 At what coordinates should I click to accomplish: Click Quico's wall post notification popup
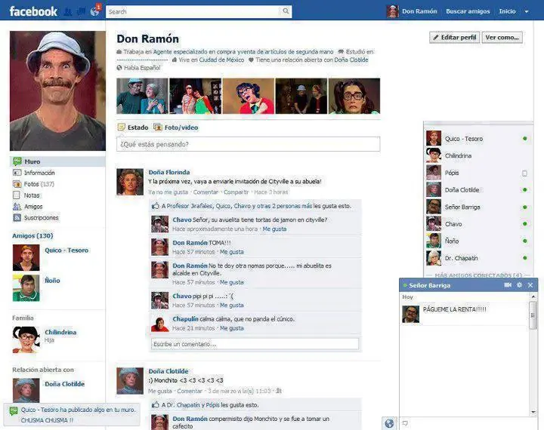72,415
